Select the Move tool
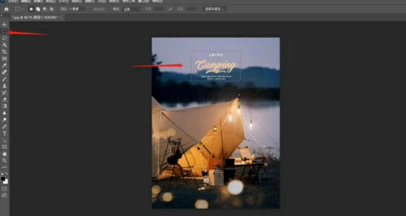 tap(5, 25)
